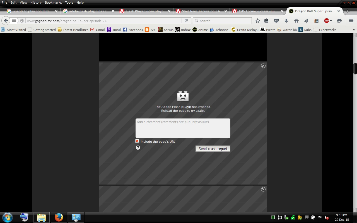Bookmark this page with the star icon
Image resolution: width=357 pixels, height=223 pixels.
[258, 21]
